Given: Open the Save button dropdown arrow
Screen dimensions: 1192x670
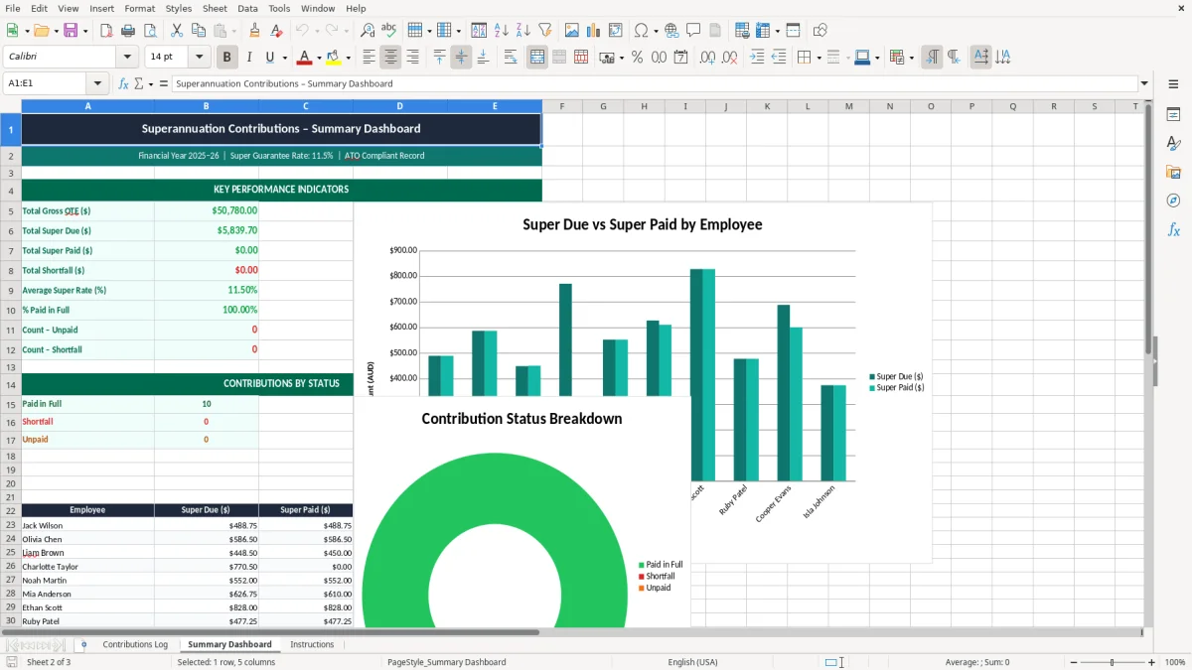Looking at the screenshot, I should click(85, 31).
